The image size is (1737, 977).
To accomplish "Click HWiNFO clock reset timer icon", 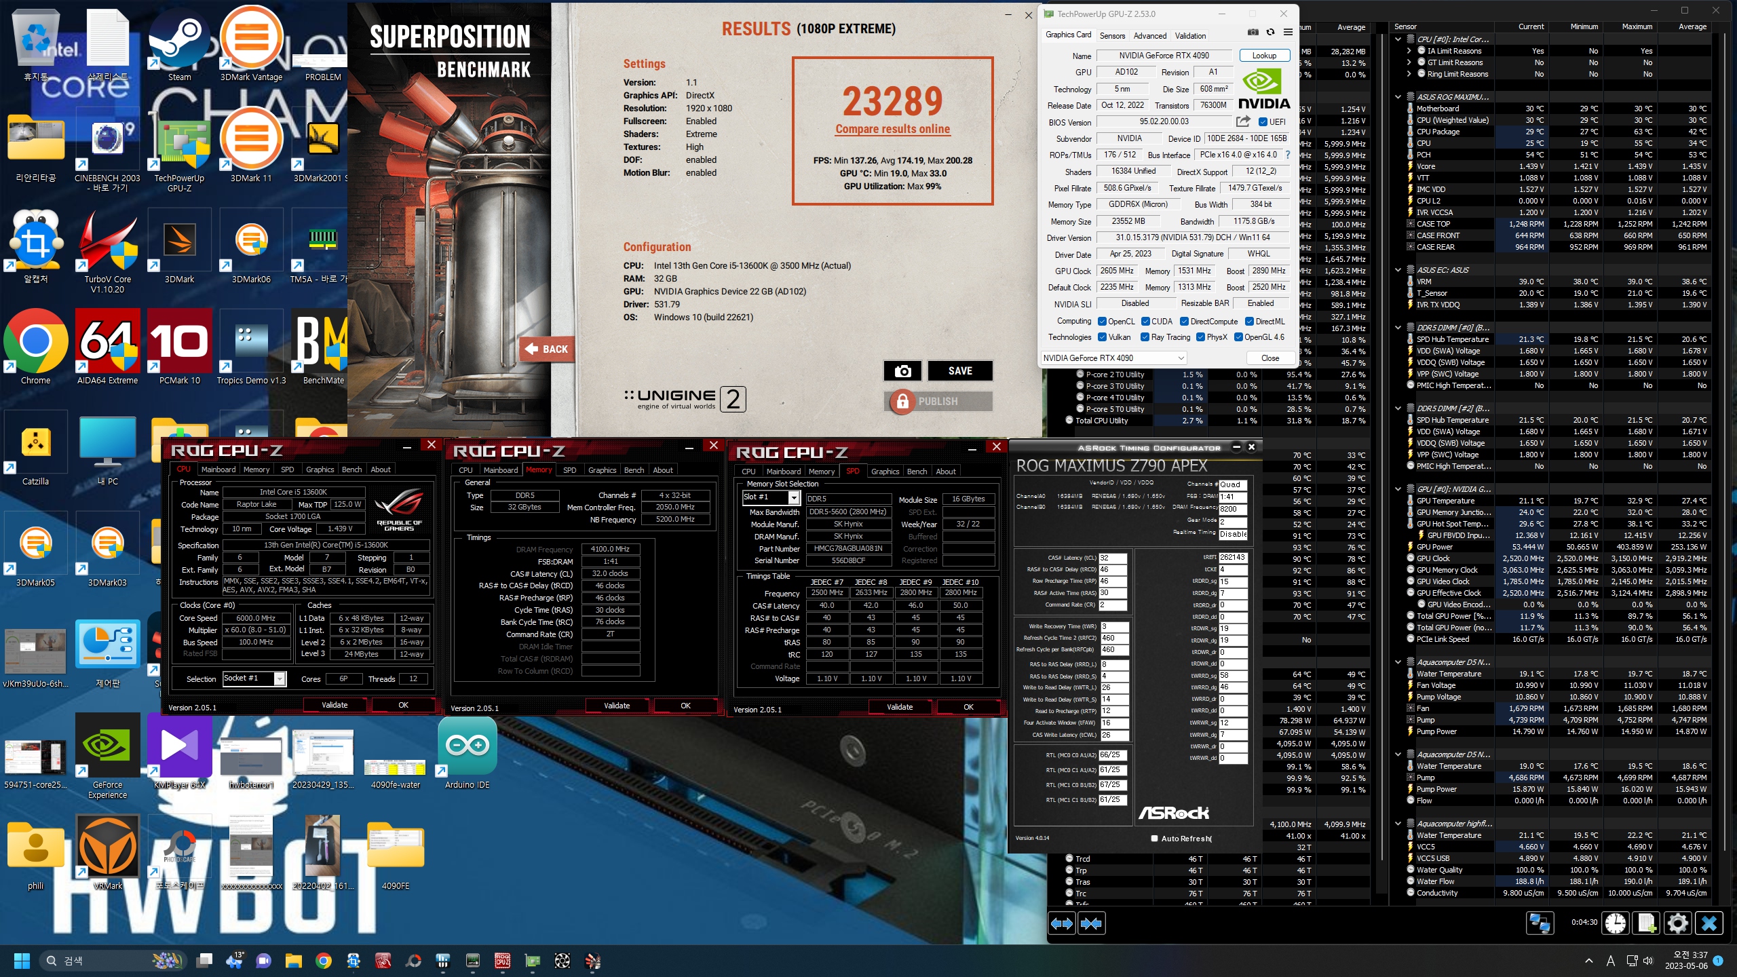I will 1616,923.
